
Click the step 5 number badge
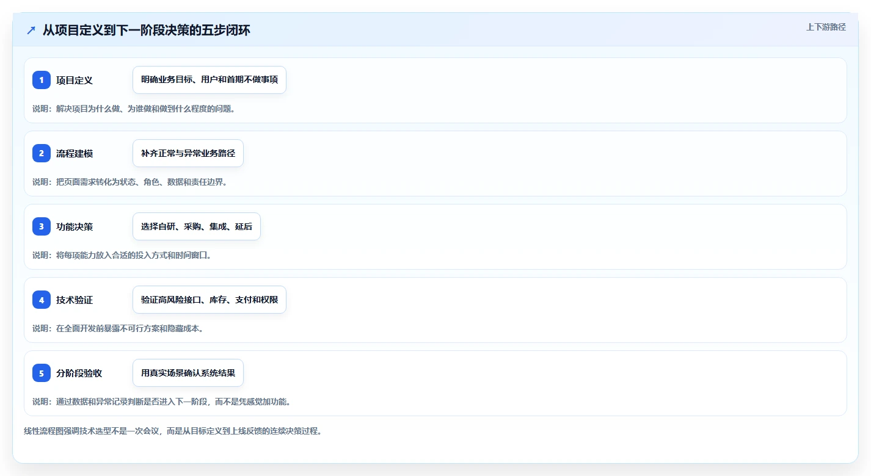coord(42,373)
